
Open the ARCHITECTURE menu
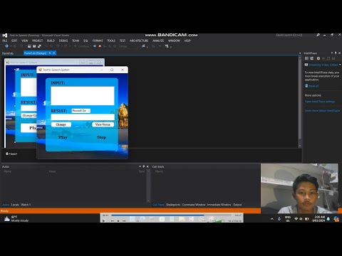[x=139, y=41]
